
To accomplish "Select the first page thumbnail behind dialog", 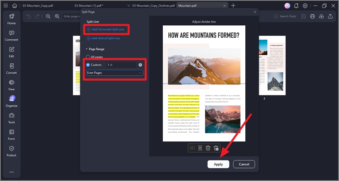I will point(77,65).
